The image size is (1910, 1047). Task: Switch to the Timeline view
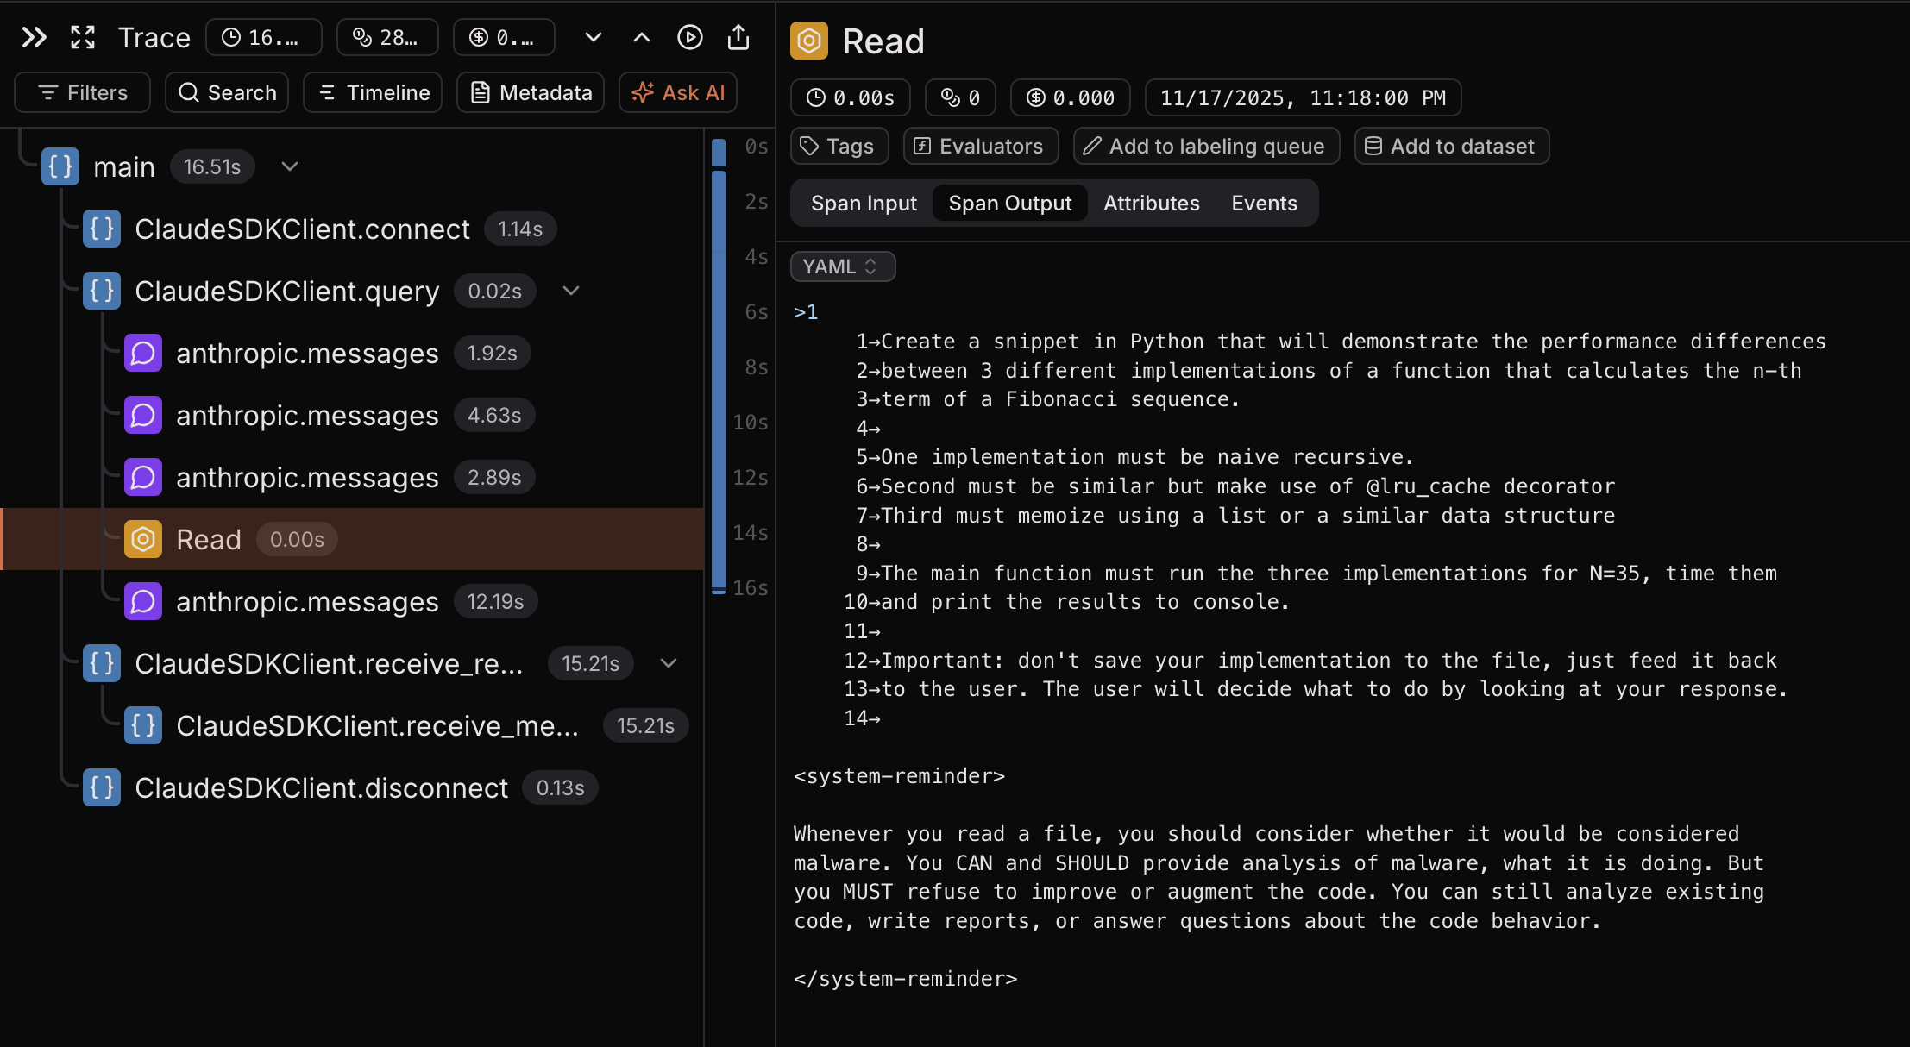[373, 92]
